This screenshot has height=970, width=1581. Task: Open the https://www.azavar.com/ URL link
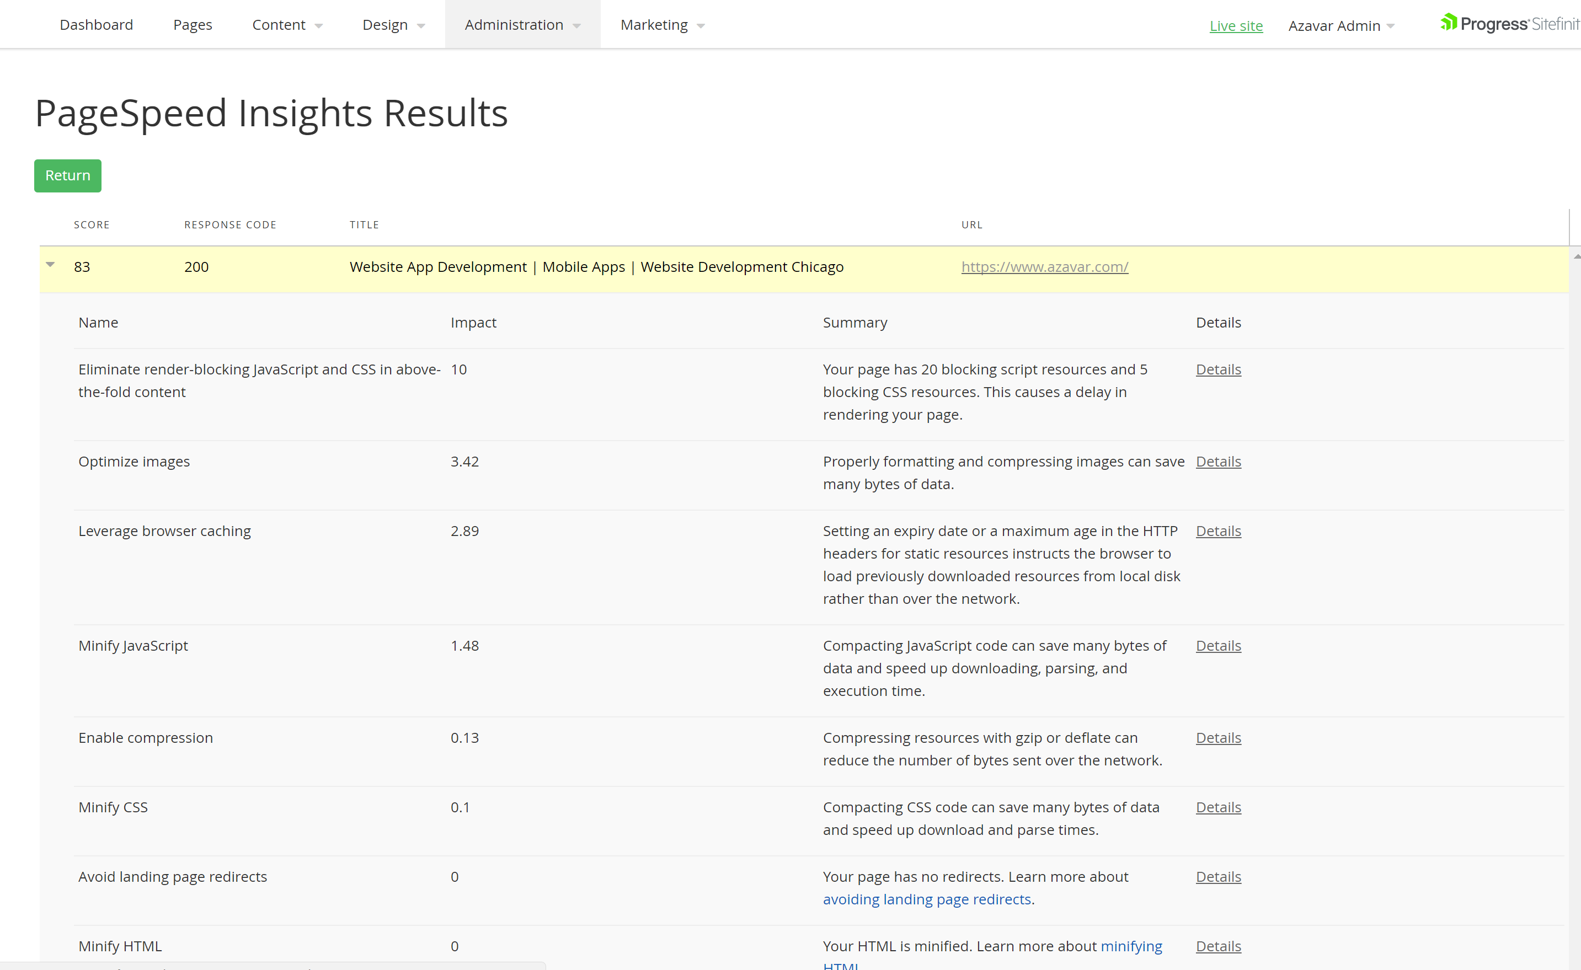point(1045,267)
